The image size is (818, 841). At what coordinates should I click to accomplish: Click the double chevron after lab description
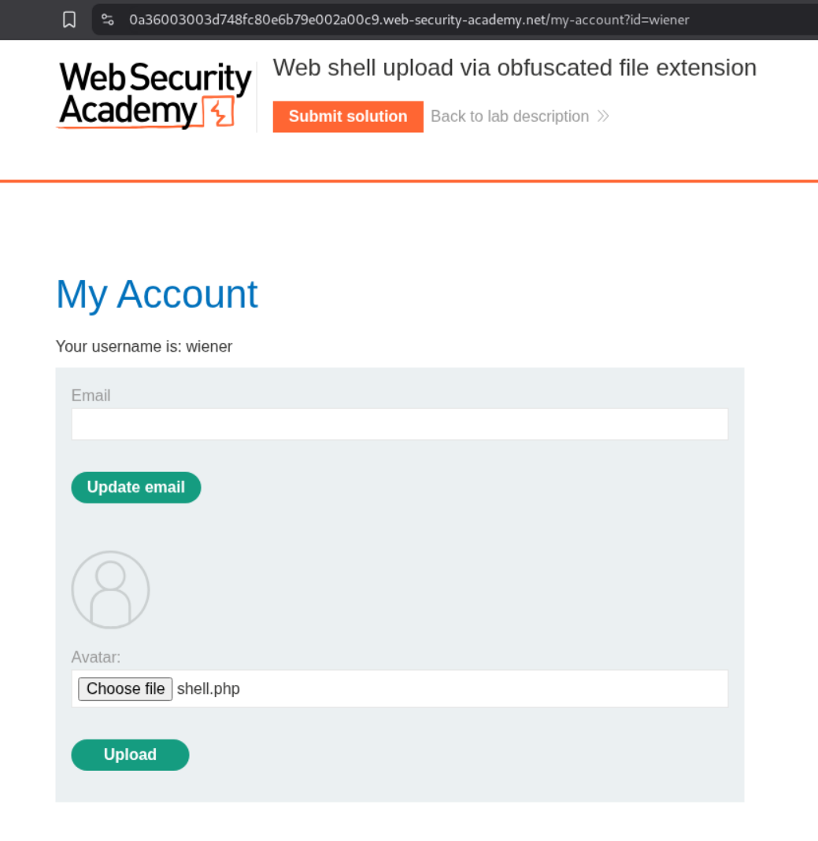coord(603,116)
